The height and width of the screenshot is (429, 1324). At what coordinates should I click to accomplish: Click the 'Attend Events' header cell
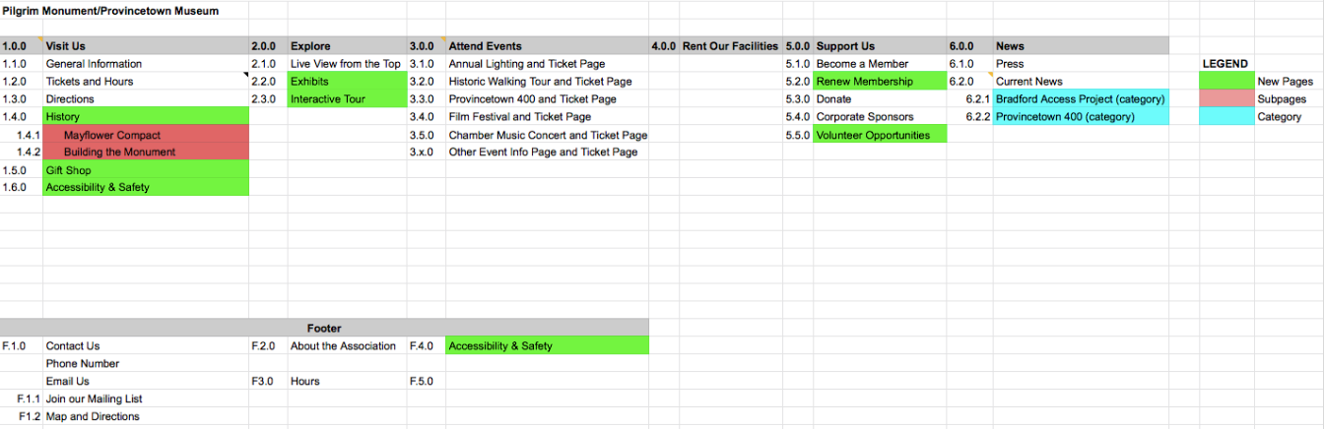[547, 46]
